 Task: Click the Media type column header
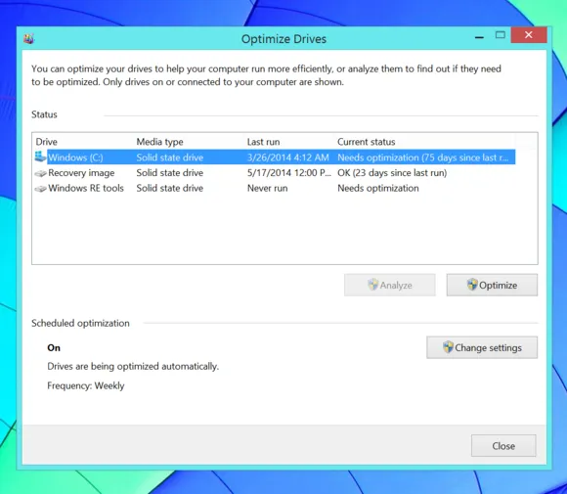point(159,142)
